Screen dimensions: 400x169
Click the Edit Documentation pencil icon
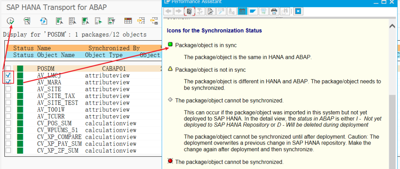pyautogui.click(x=211, y=11)
